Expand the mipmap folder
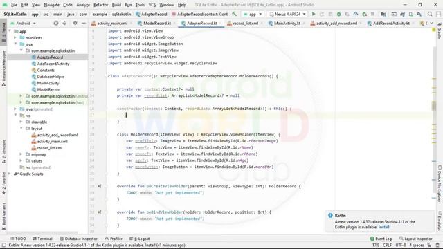Viewport: 443px width, 249px height. (21, 154)
